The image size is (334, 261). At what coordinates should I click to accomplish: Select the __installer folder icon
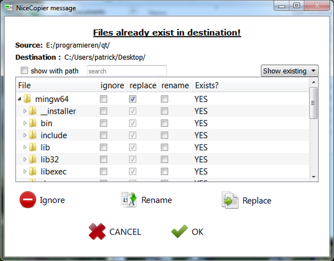(33, 111)
